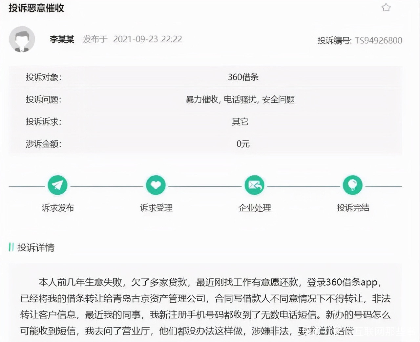Click the publish date 2021-09-23 22:22

(148, 39)
